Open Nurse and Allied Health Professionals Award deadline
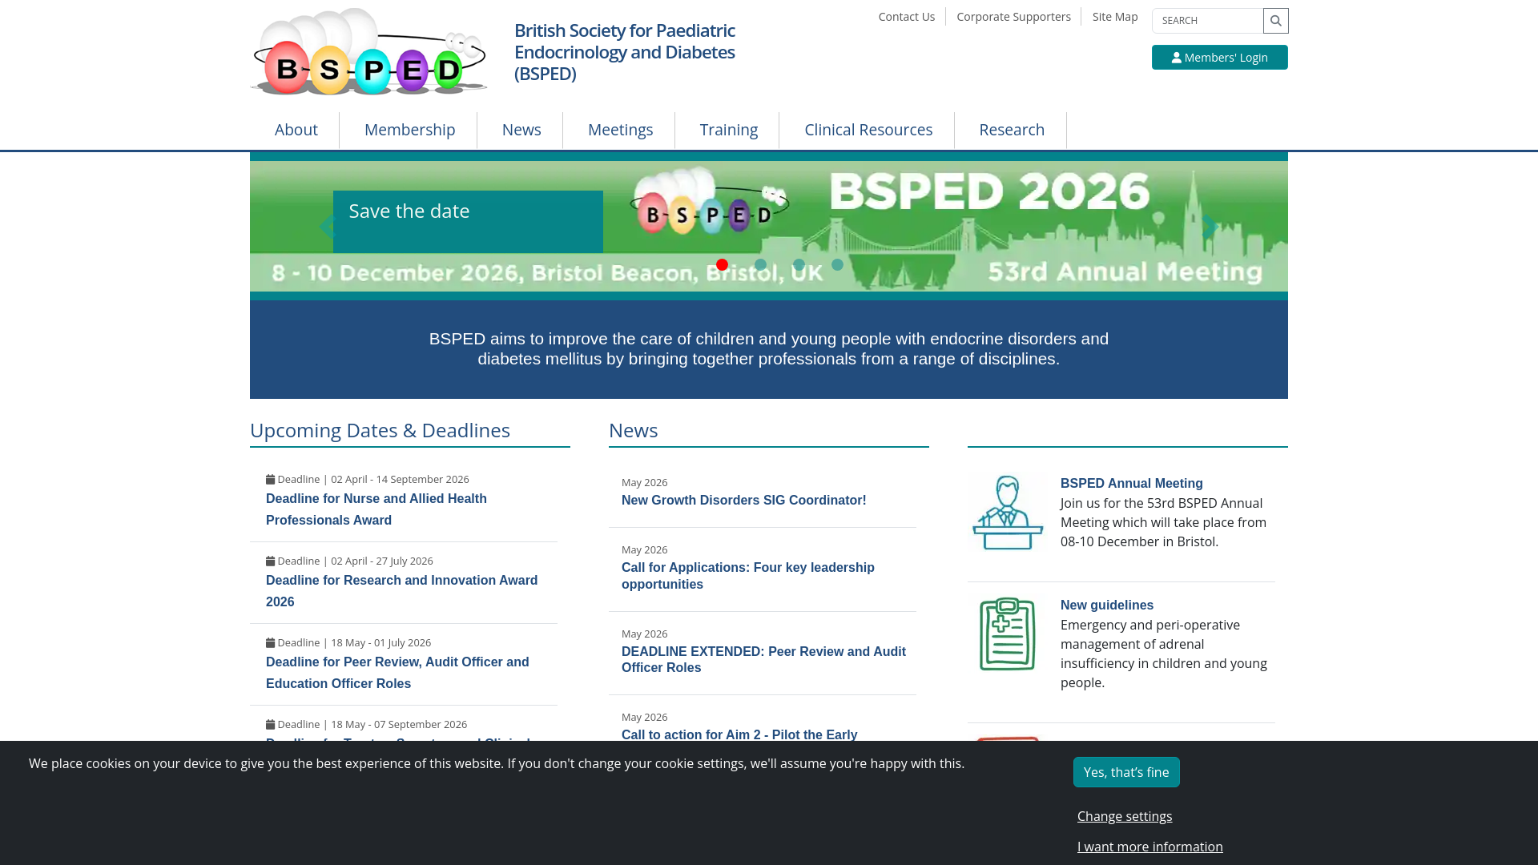This screenshot has width=1538, height=865. click(x=376, y=509)
